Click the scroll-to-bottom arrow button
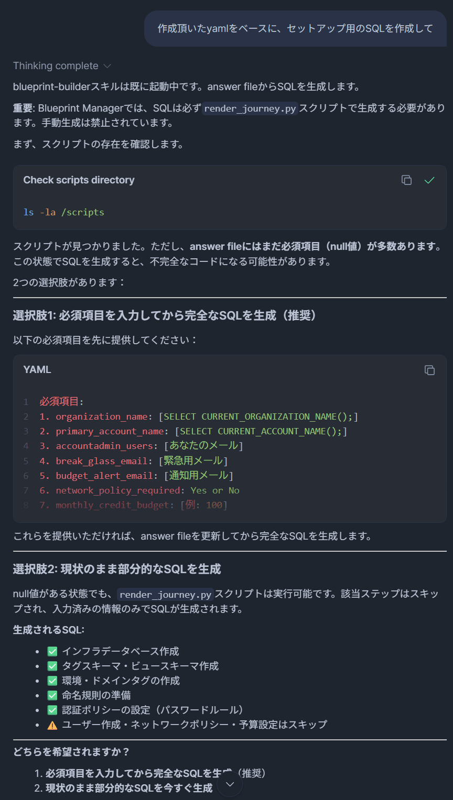The image size is (453, 800). click(230, 784)
